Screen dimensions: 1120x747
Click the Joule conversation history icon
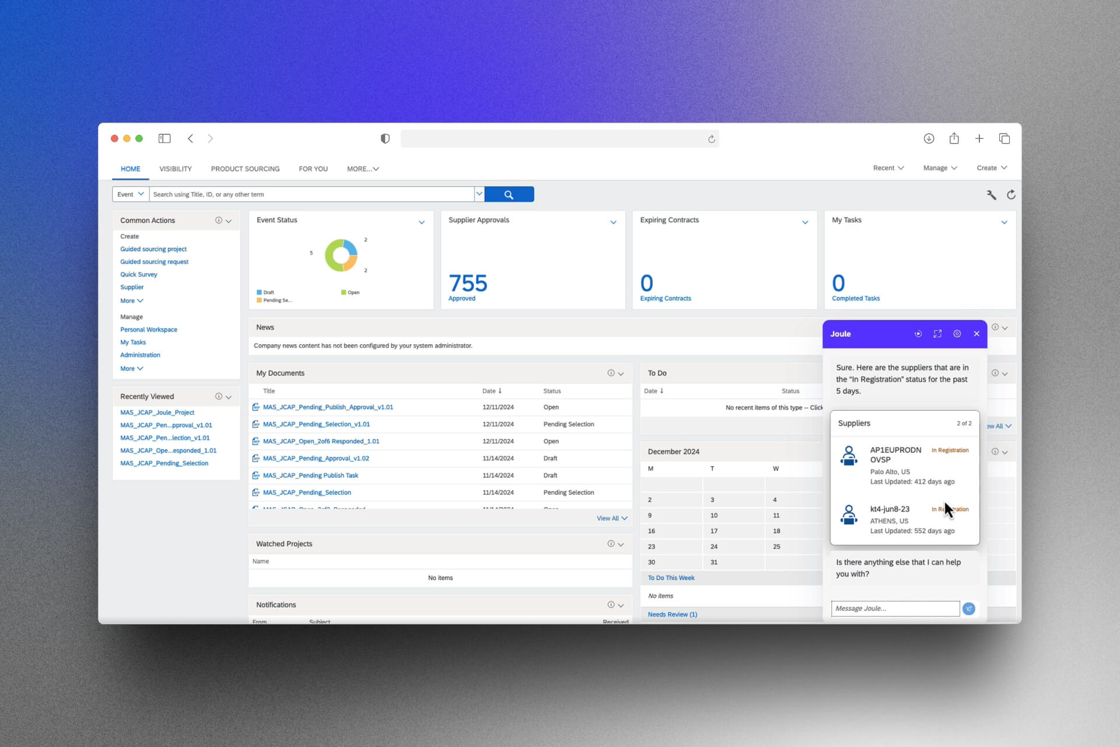pyautogui.click(x=918, y=334)
